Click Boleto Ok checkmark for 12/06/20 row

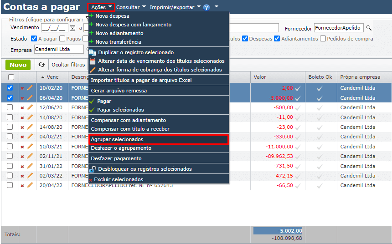(320, 108)
